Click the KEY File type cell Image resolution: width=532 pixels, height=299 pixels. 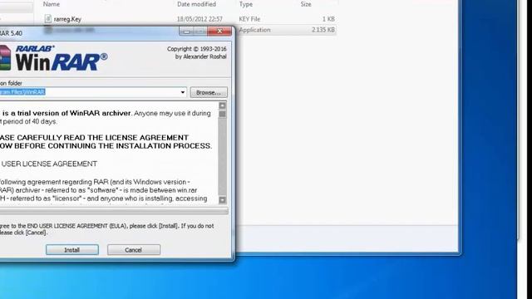[x=249, y=19]
